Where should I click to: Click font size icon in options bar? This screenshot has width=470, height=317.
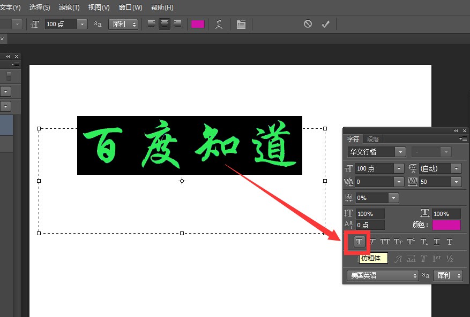pyautogui.click(x=35, y=24)
